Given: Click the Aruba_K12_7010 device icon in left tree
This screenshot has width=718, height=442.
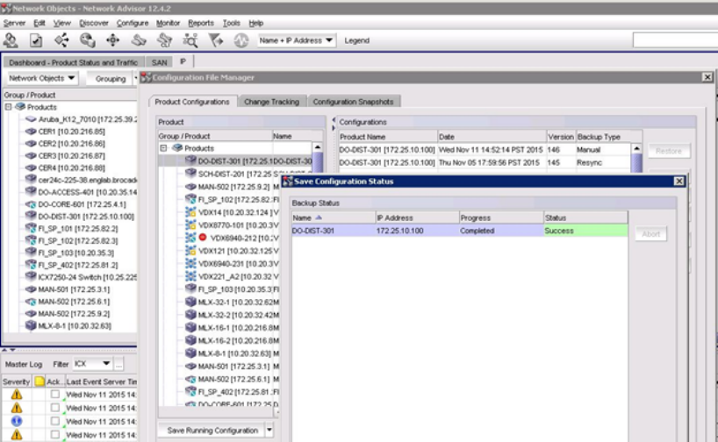Looking at the screenshot, I should click(31, 119).
